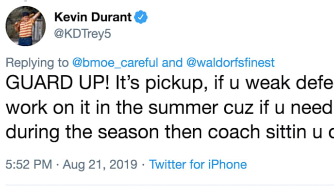Click the divider line below the timestamp
This screenshot has height=188, width=334.
170,185
